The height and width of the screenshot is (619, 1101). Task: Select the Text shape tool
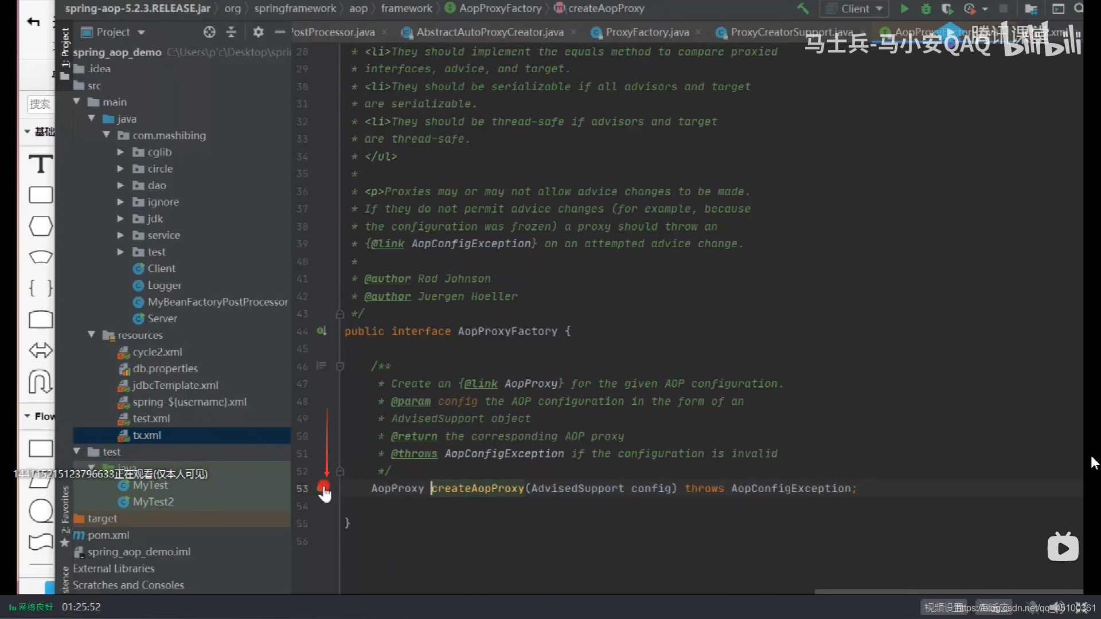coord(41,164)
